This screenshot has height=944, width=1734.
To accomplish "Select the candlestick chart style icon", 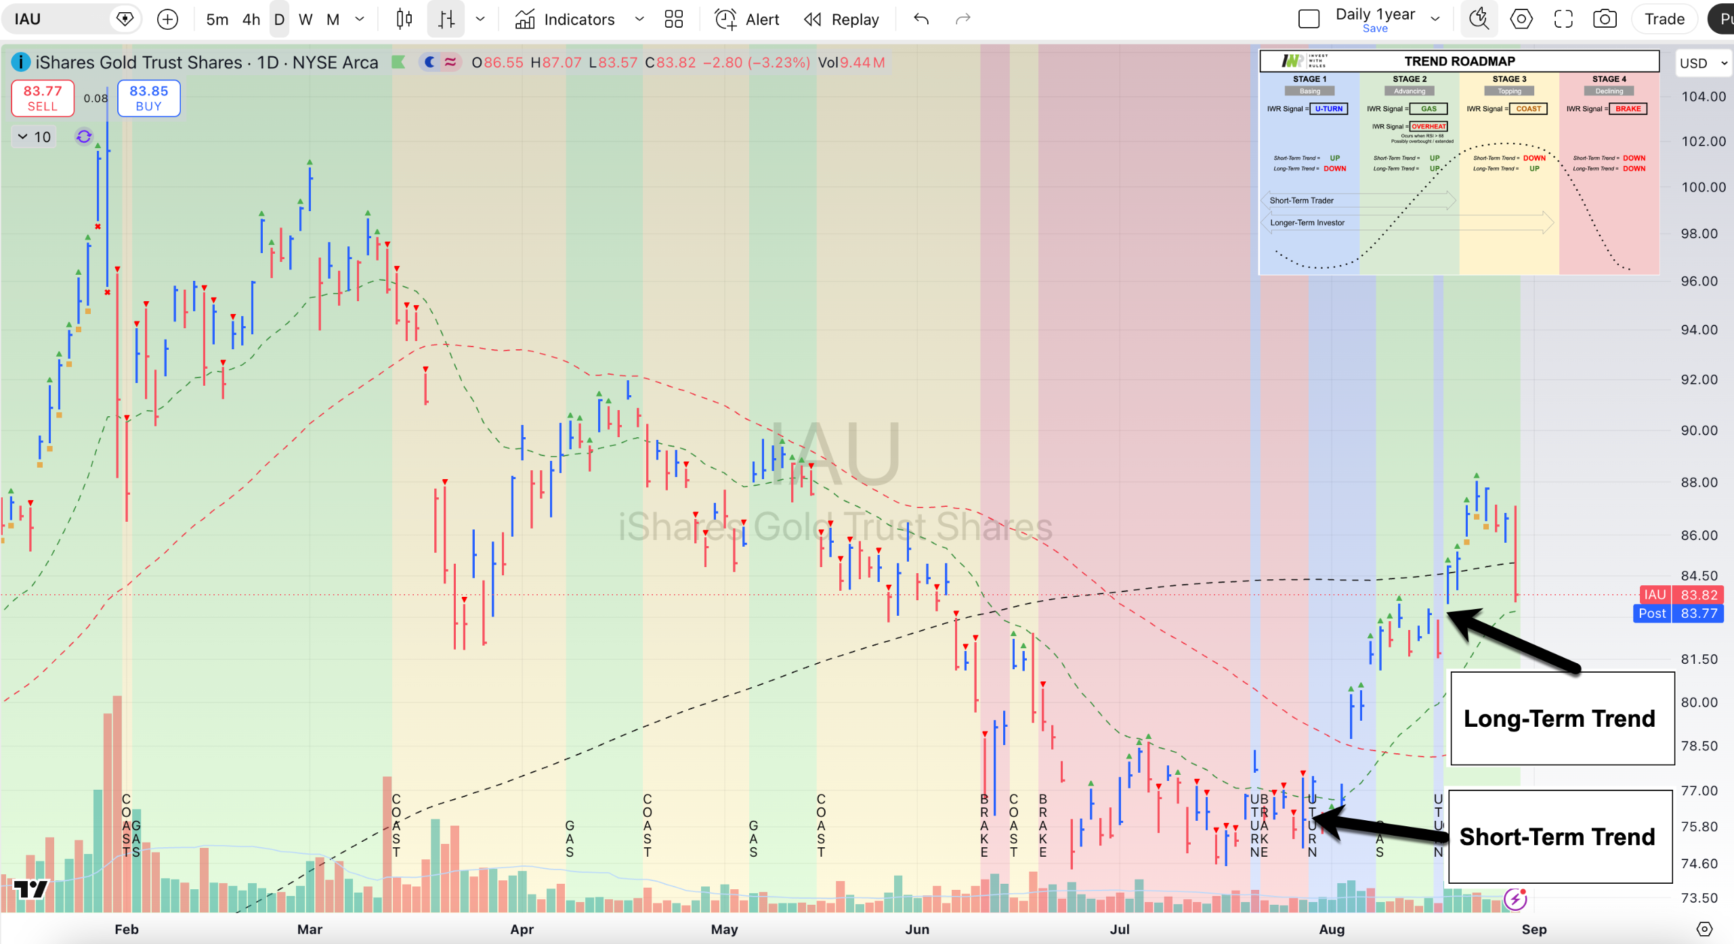I will click(x=404, y=19).
